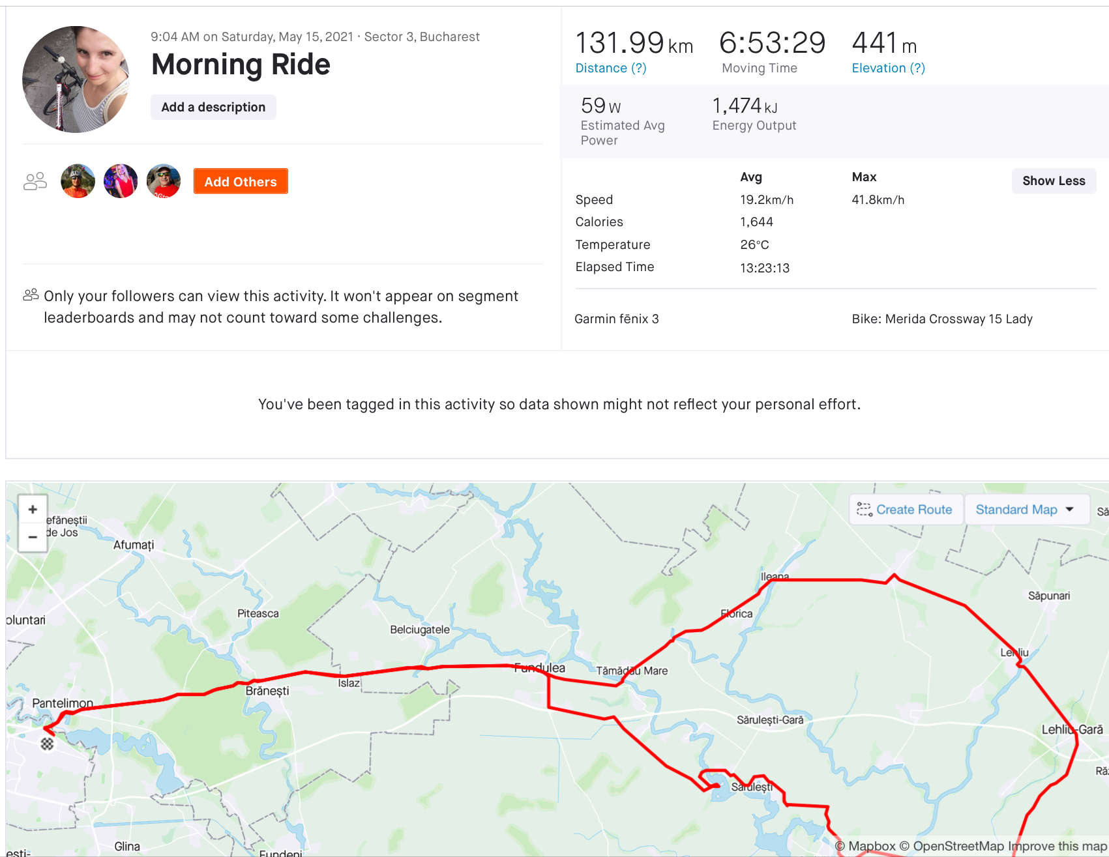This screenshot has width=1109, height=857.
Task: Click the followers-only privacy icon
Action: click(x=31, y=295)
